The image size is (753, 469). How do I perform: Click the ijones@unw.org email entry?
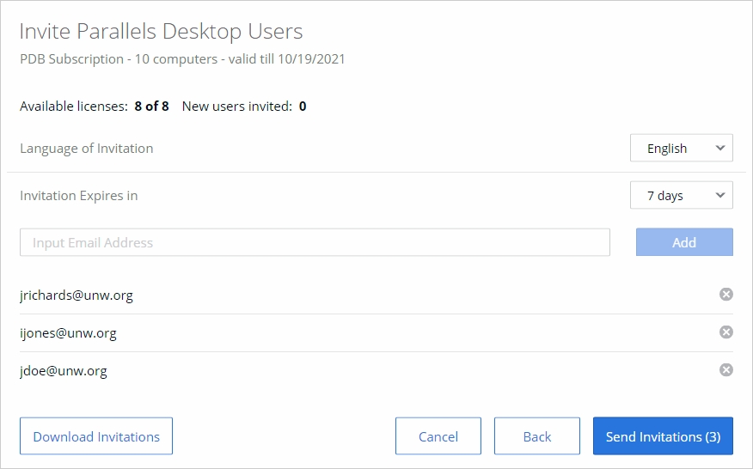[68, 333]
